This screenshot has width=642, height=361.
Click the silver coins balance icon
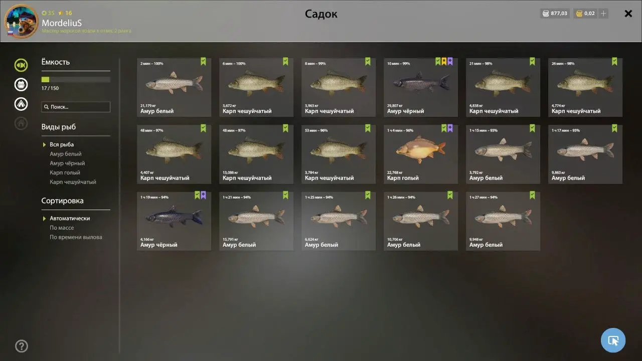pyautogui.click(x=545, y=14)
